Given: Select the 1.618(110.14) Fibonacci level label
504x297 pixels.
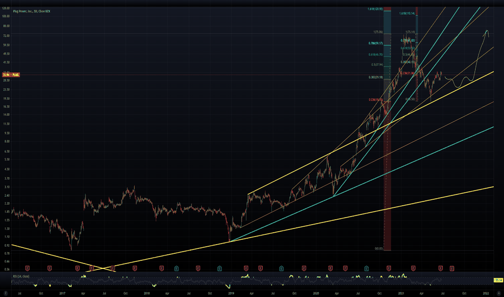Looking at the screenshot, I should coord(407,13).
